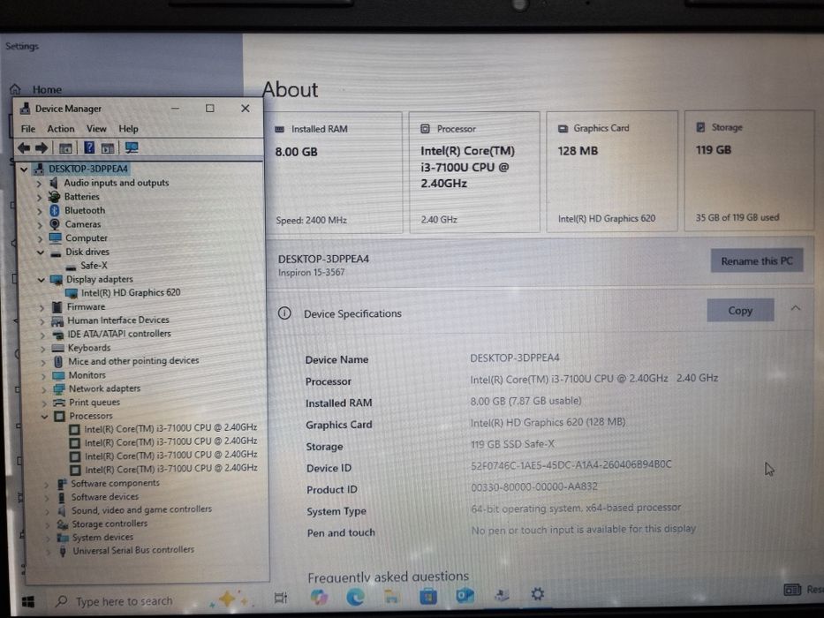Click the Monitors category icon
This screenshot has width=824, height=618.
pyautogui.click(x=58, y=375)
